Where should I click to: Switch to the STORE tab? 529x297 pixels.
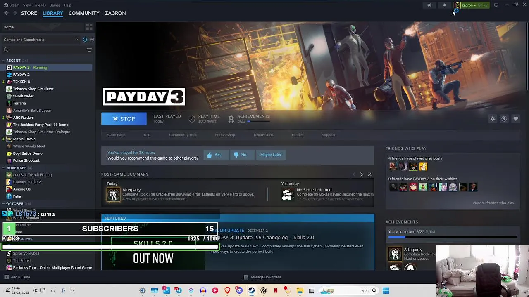(x=29, y=13)
